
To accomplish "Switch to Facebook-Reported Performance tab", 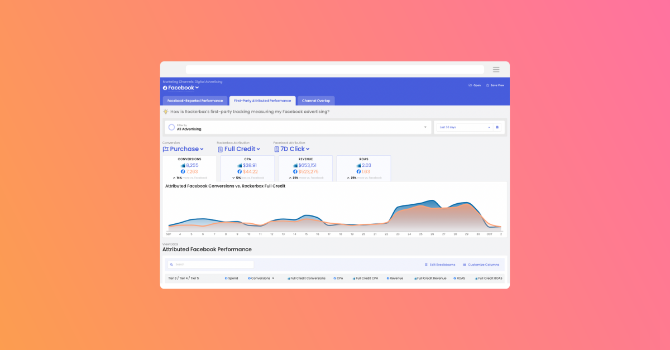I will click(195, 101).
